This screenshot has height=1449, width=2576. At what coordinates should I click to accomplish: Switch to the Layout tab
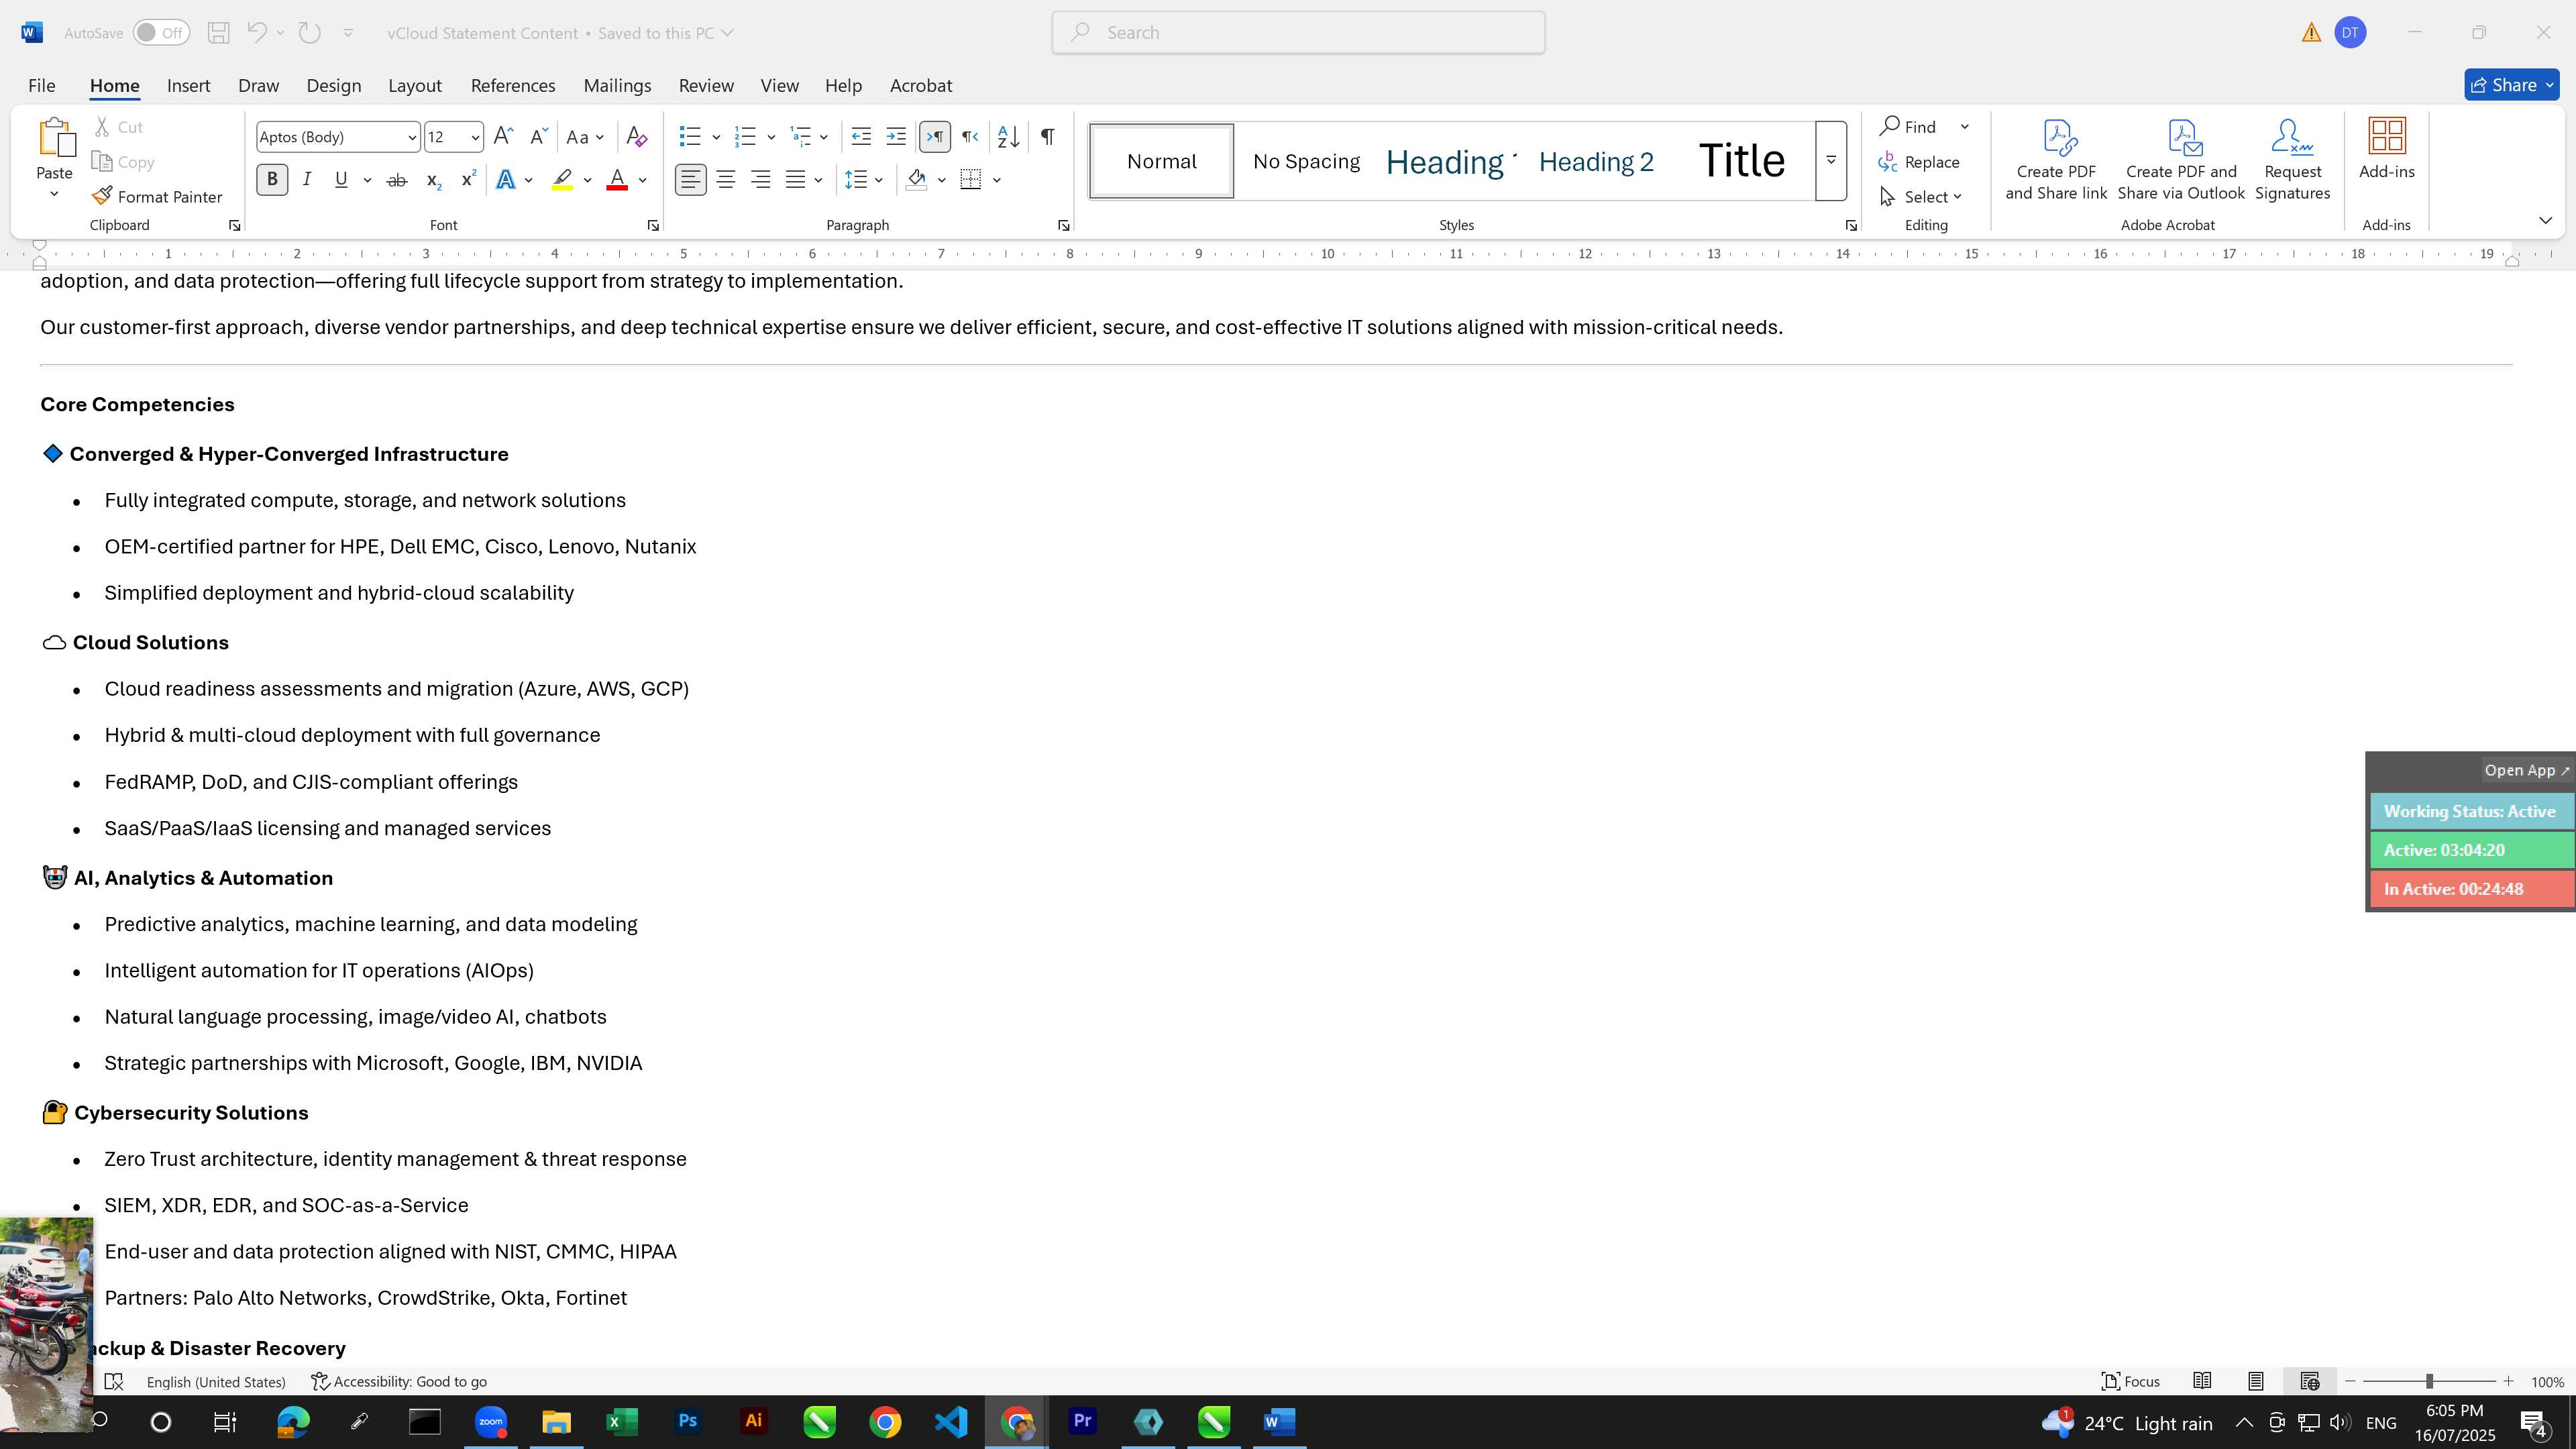click(x=415, y=86)
